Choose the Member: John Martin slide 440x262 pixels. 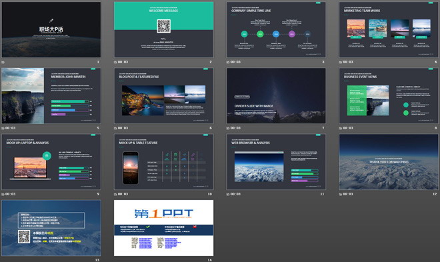tap(51, 95)
